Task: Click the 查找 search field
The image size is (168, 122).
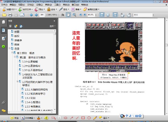Action: [143, 15]
